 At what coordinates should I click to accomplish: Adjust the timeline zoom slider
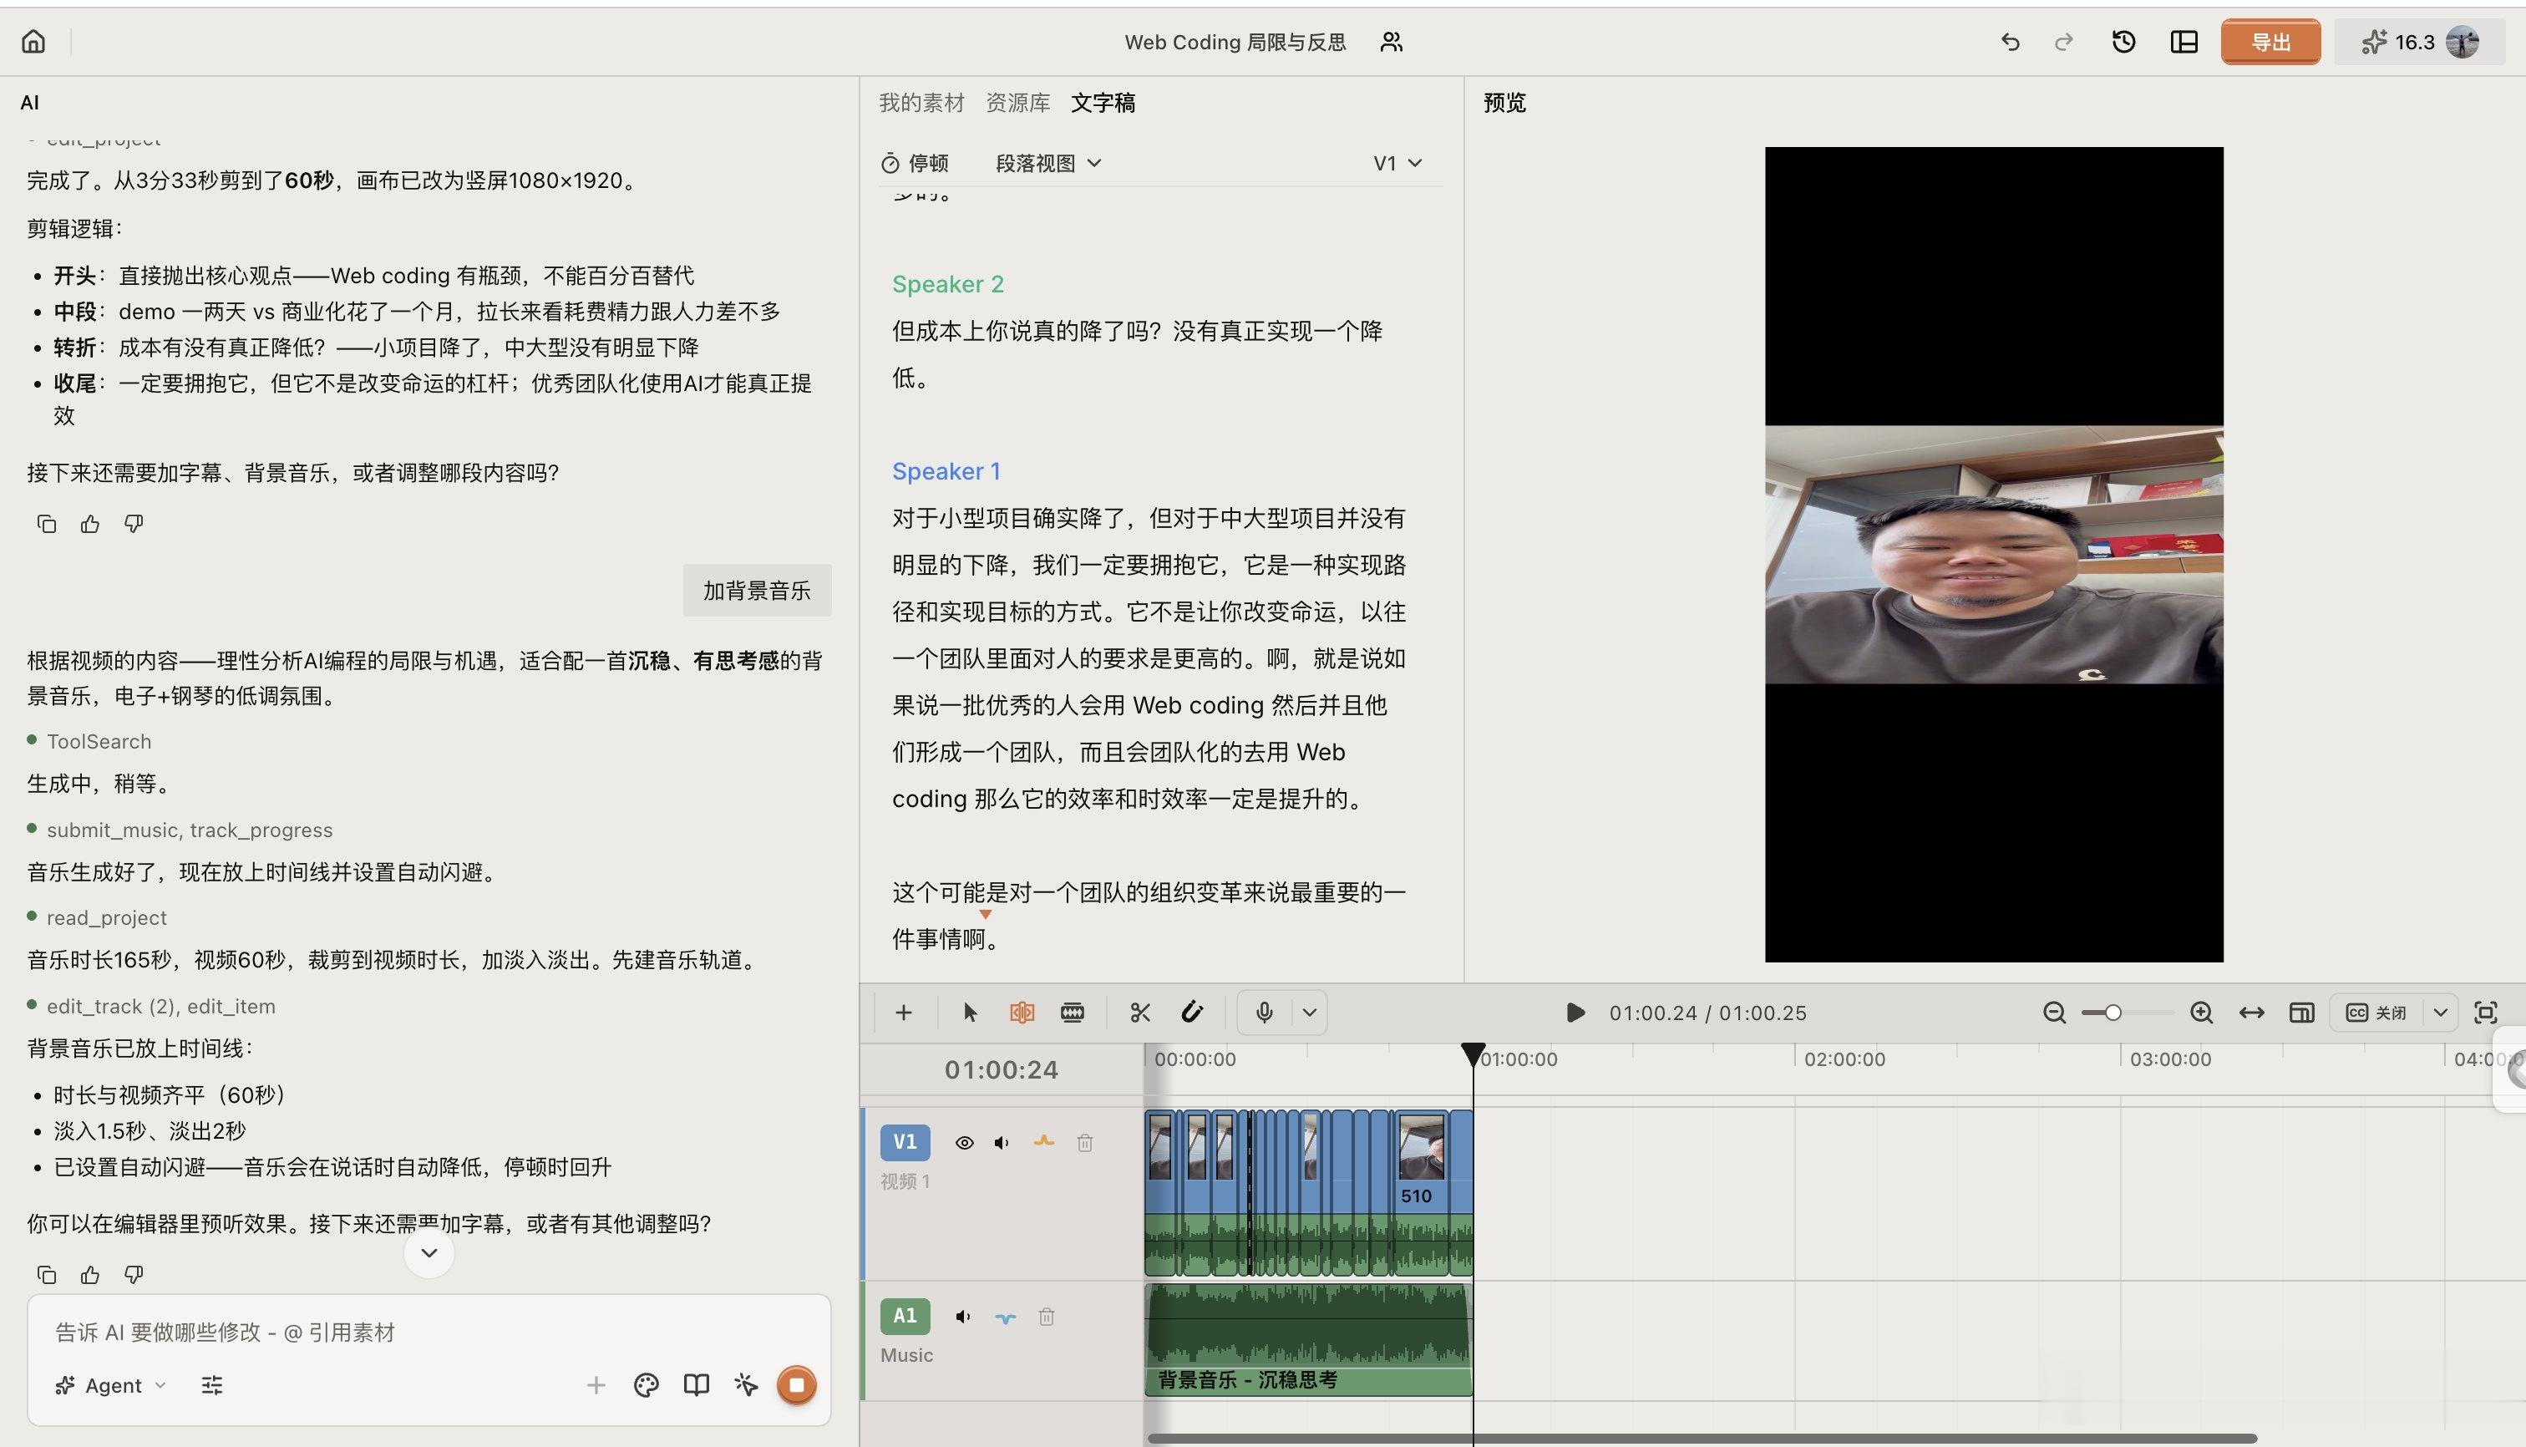click(2126, 1013)
